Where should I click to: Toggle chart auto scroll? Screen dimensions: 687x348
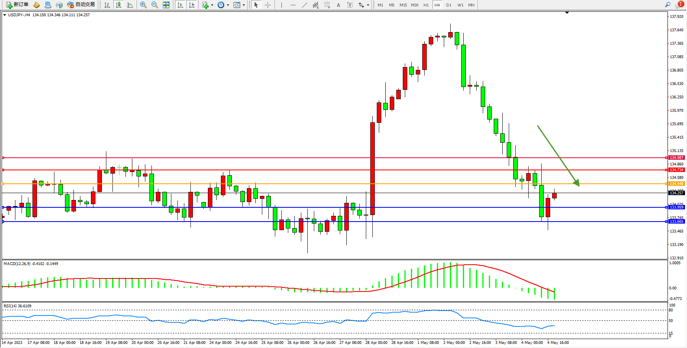coord(181,5)
